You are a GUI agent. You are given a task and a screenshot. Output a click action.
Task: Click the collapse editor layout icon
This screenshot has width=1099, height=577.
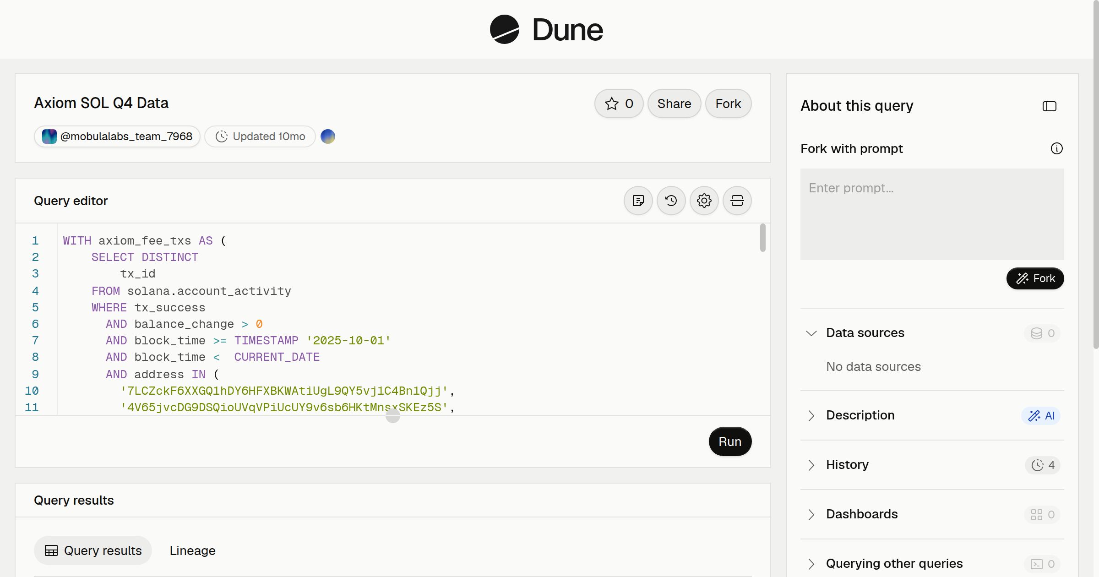pos(737,201)
